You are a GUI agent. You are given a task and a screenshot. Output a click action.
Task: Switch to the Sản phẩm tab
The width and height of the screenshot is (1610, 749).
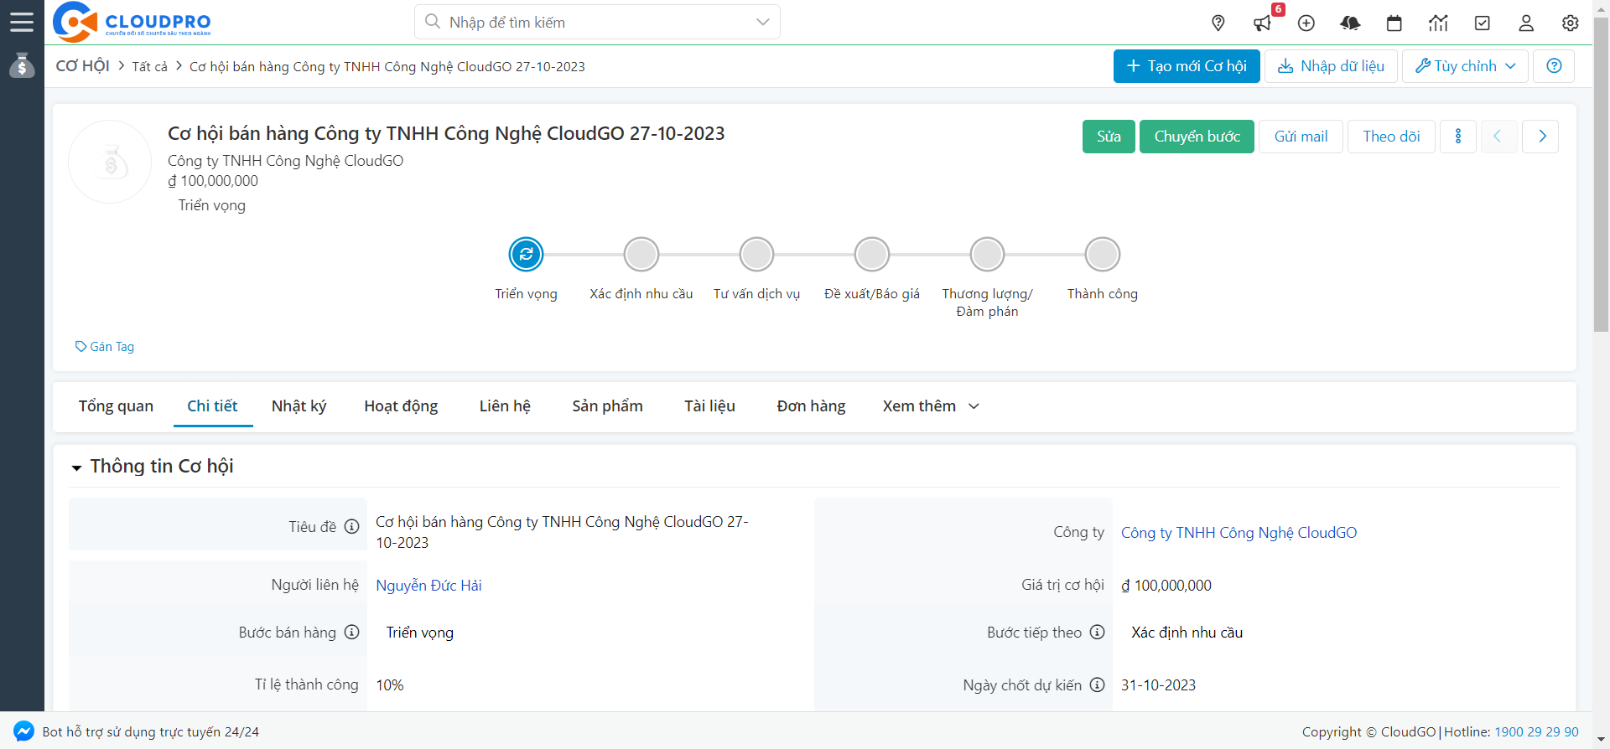click(x=607, y=406)
